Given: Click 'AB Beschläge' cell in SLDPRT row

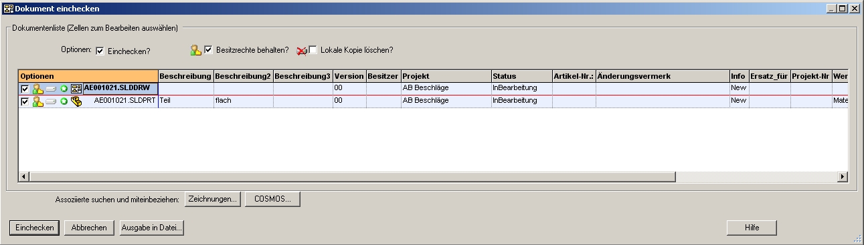Looking at the screenshot, I should (446, 101).
